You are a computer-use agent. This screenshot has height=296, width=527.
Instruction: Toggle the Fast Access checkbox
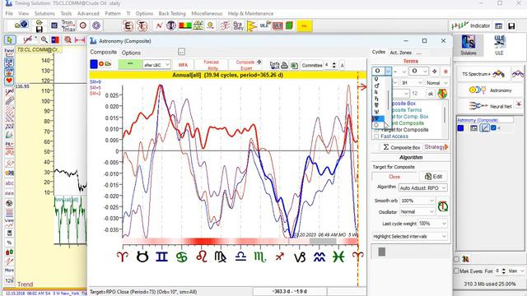376,136
